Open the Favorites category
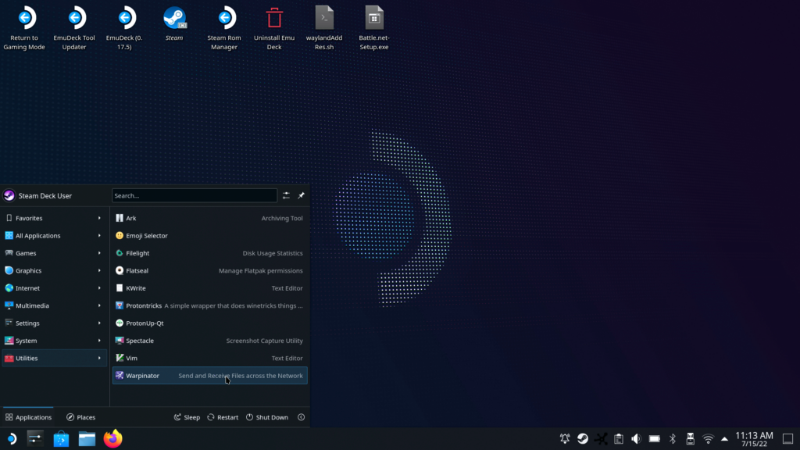 point(54,218)
